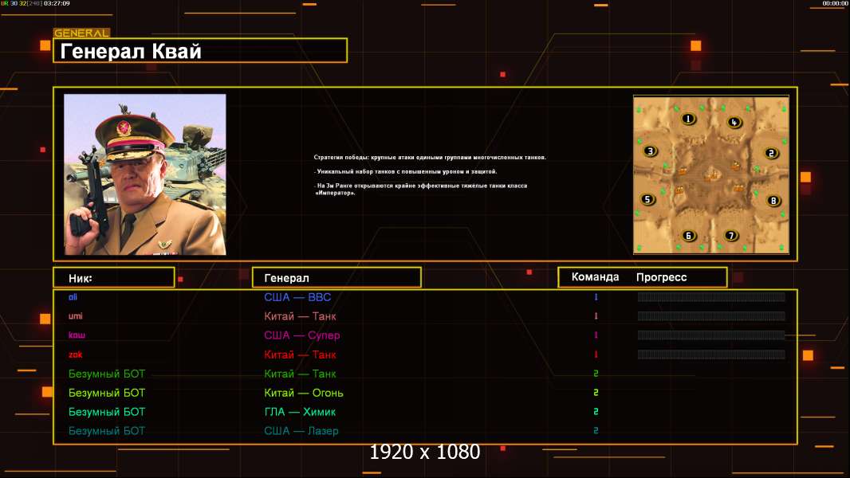
Task: Click the 'Уникальный набор танков' description line
Action: click(406, 171)
